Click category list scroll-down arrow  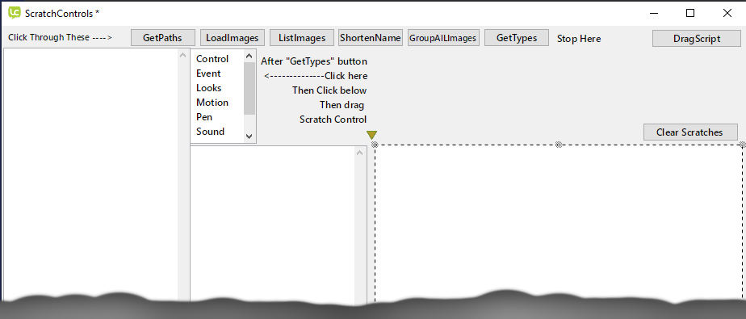pos(249,136)
